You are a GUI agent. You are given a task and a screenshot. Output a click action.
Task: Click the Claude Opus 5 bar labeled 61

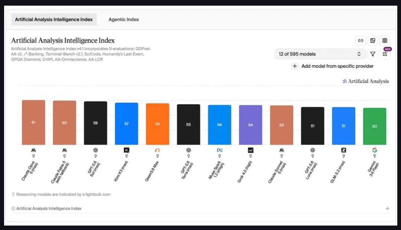(33, 122)
